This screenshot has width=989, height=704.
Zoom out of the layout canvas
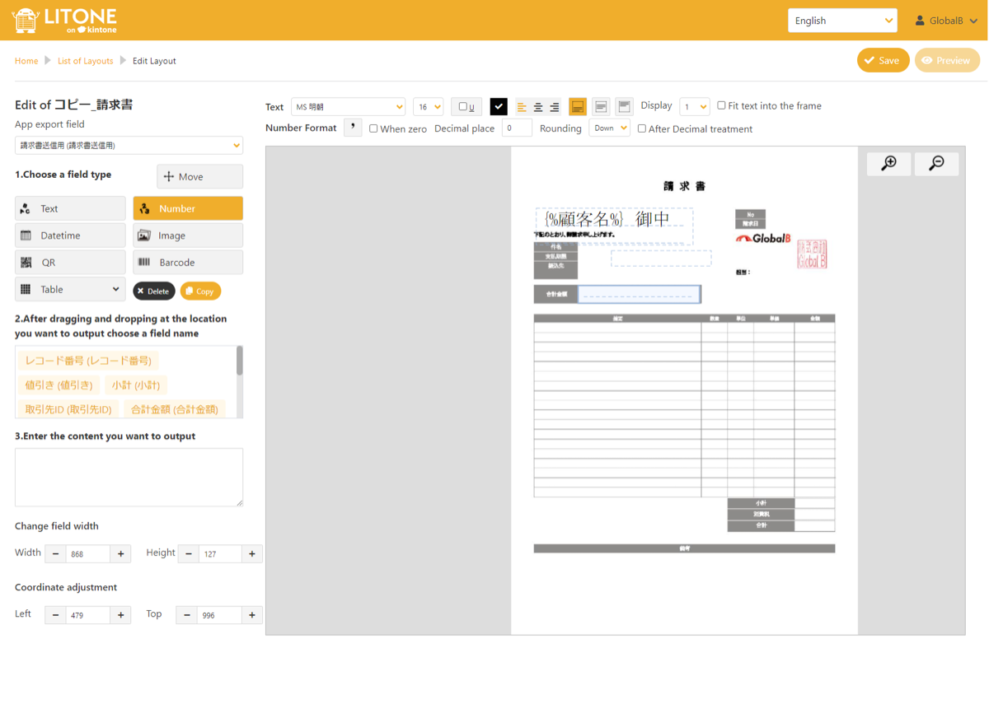[936, 163]
